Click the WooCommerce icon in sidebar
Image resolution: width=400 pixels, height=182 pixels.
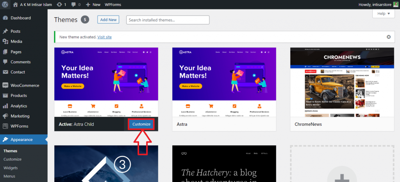click(x=5, y=86)
